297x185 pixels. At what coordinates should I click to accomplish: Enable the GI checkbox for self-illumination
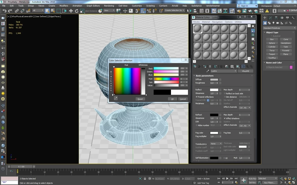tap(224, 158)
